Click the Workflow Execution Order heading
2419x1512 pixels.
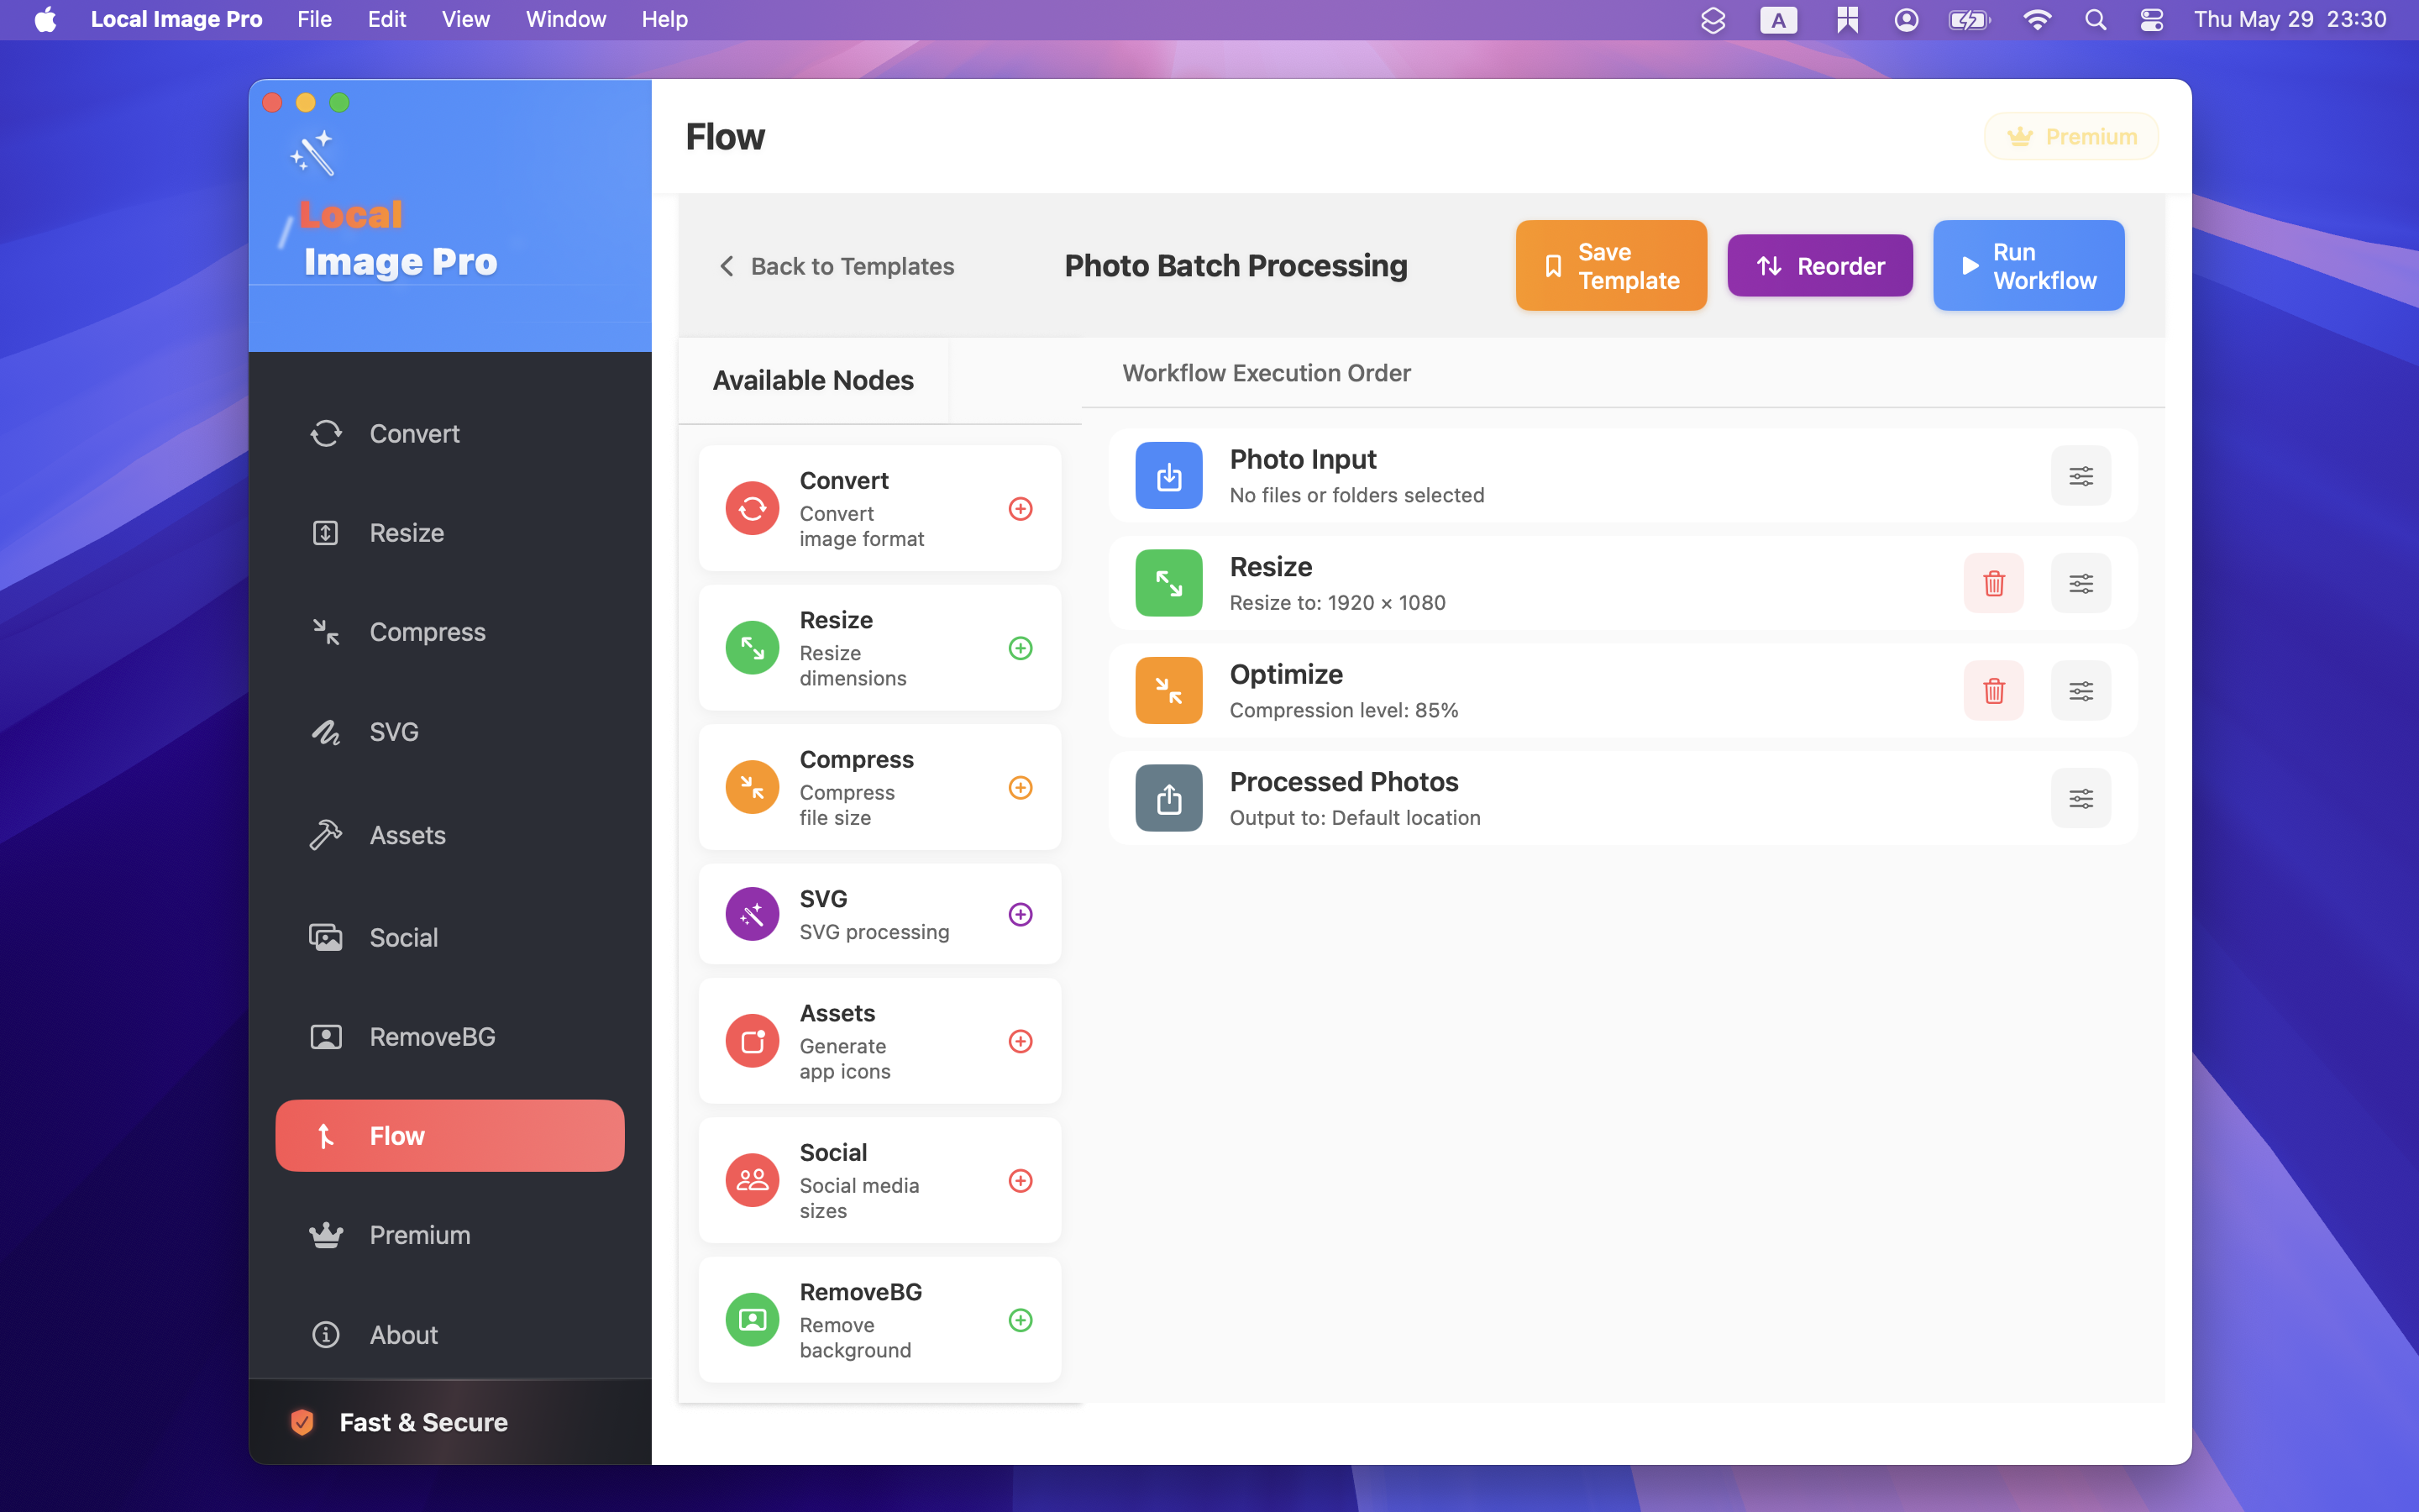click(x=1267, y=373)
